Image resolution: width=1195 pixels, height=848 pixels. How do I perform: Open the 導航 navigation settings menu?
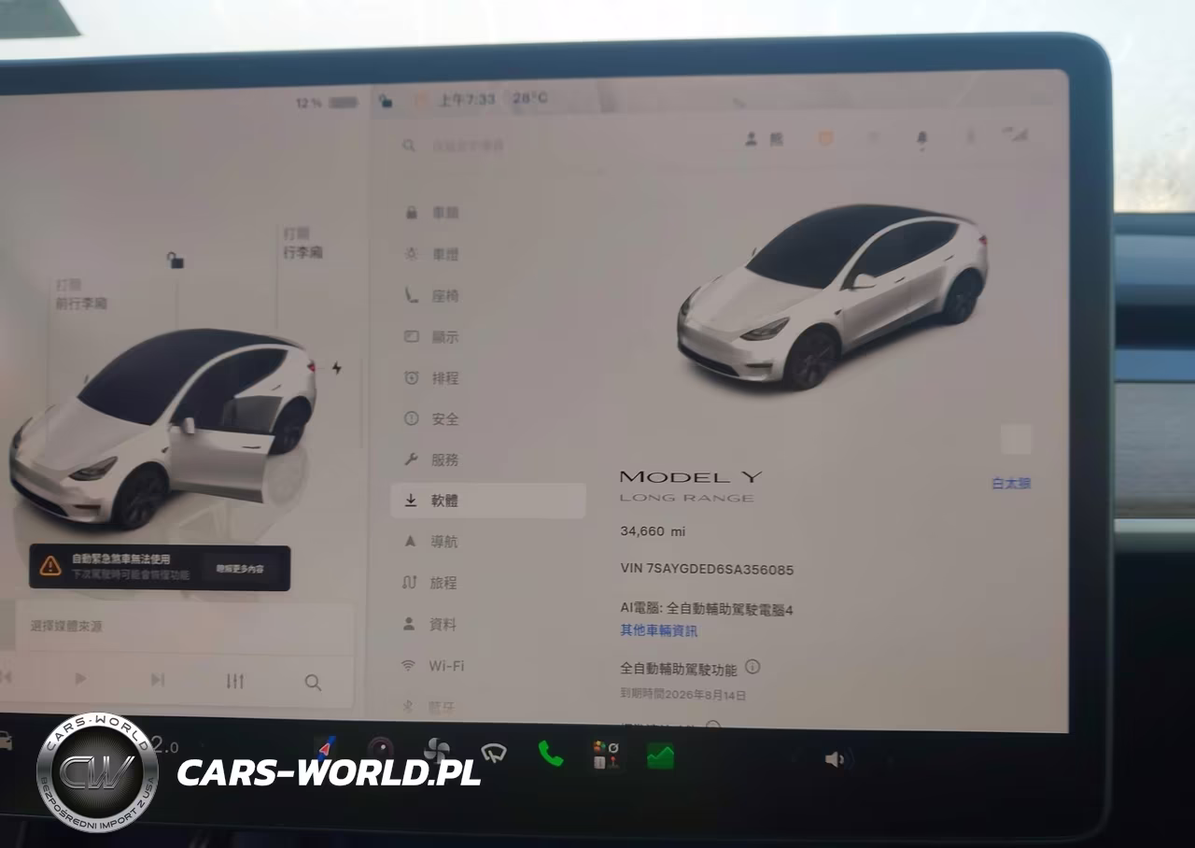(x=432, y=542)
